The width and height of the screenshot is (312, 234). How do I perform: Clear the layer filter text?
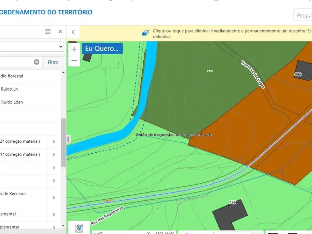point(36,62)
